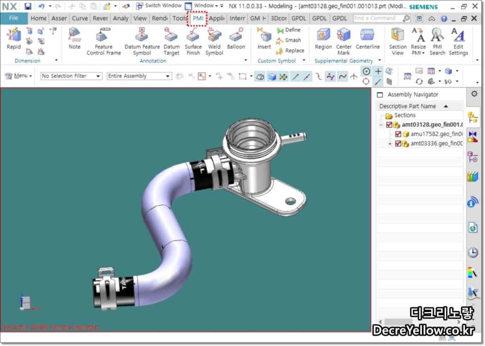Expand the Dimension group arrow
This screenshot has height=346, width=485.
tap(56, 60)
